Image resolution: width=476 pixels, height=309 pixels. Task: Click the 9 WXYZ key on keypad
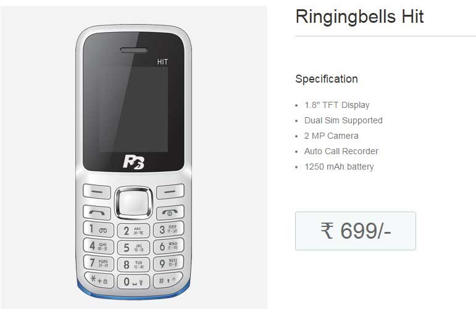[x=169, y=263]
